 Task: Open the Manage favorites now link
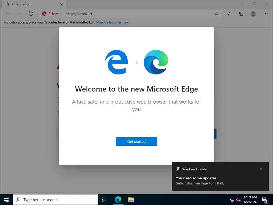[x=112, y=22]
